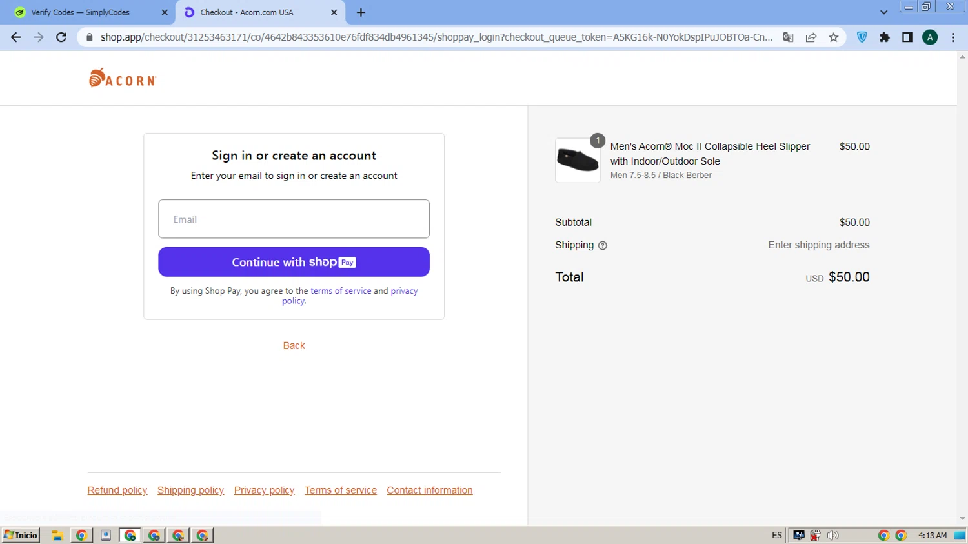Click the ES language indicator
The image size is (968, 544).
[x=777, y=535]
